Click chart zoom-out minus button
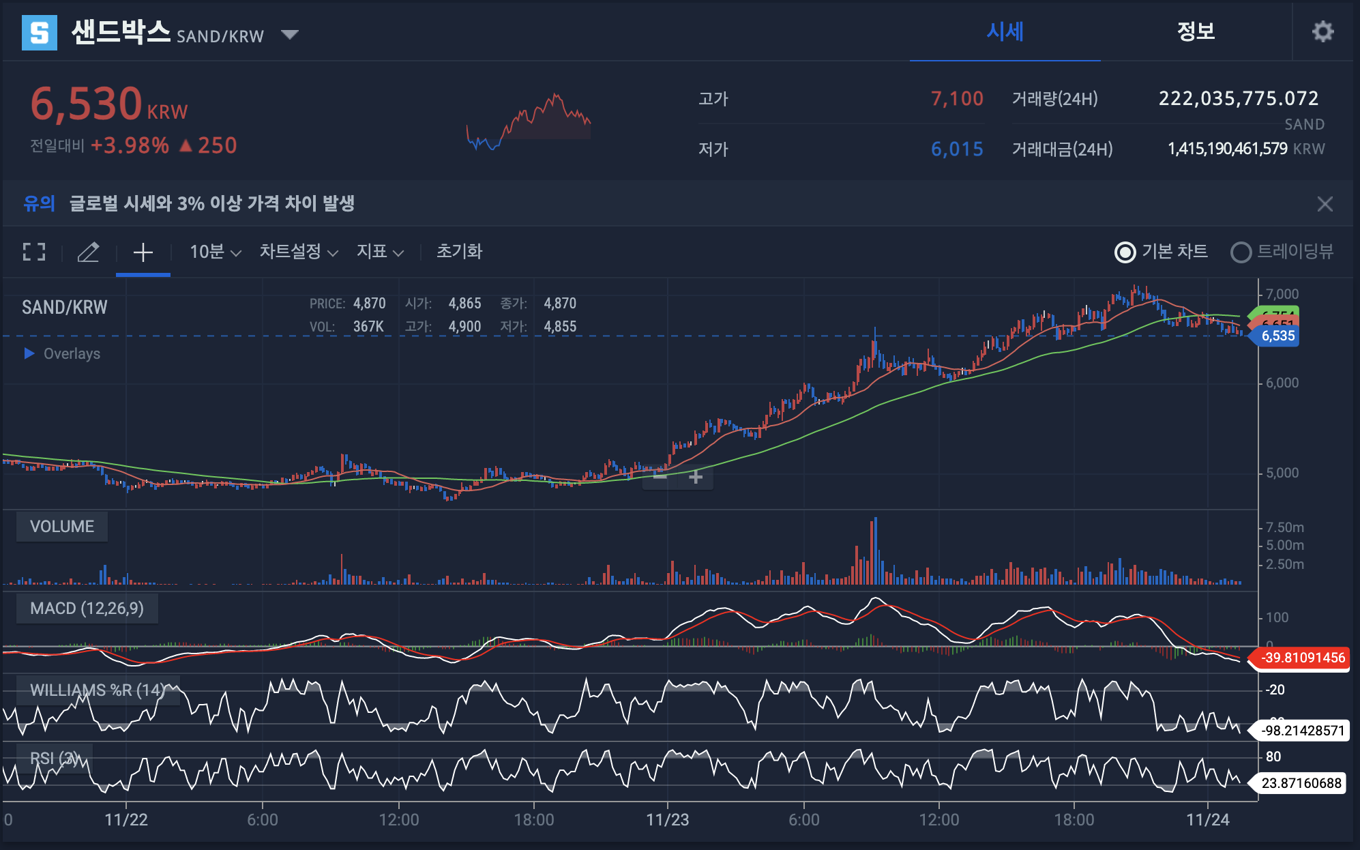1360x850 pixels. [660, 477]
